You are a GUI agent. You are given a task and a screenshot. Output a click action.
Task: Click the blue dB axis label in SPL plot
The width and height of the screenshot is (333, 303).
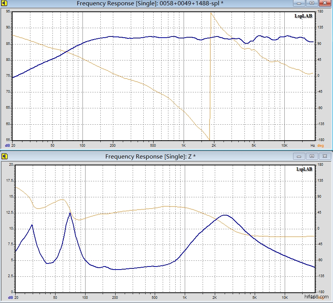click(x=7, y=146)
